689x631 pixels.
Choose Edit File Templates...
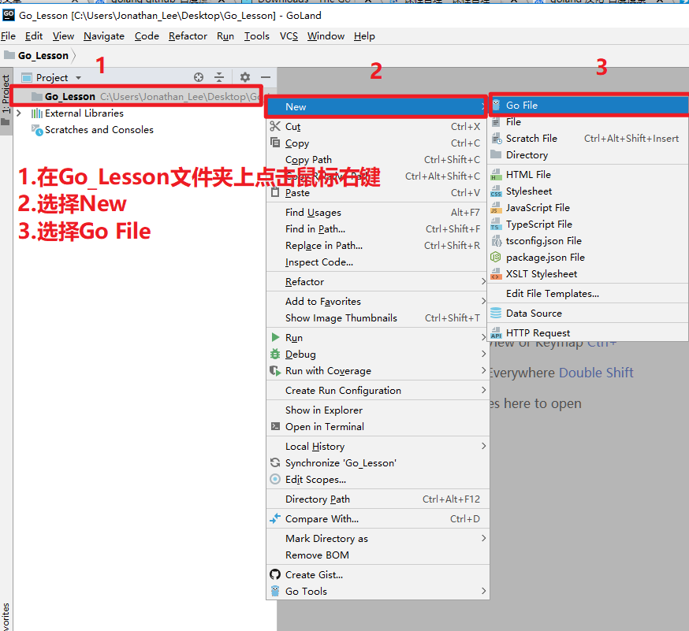click(x=588, y=293)
